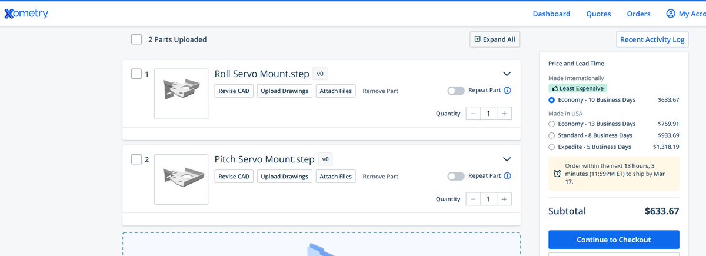Click v0 version tag on Roll Servo Mount
706x256 pixels.
320,74
